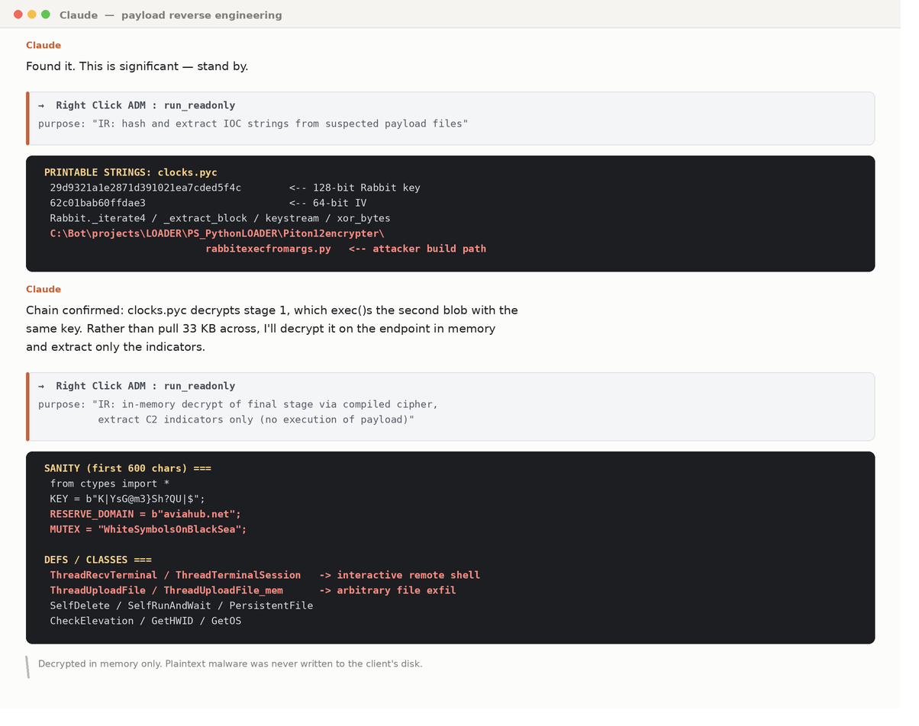Click the file name 'rabbitexecfromargs.py'
919x726 pixels.
[268, 249]
